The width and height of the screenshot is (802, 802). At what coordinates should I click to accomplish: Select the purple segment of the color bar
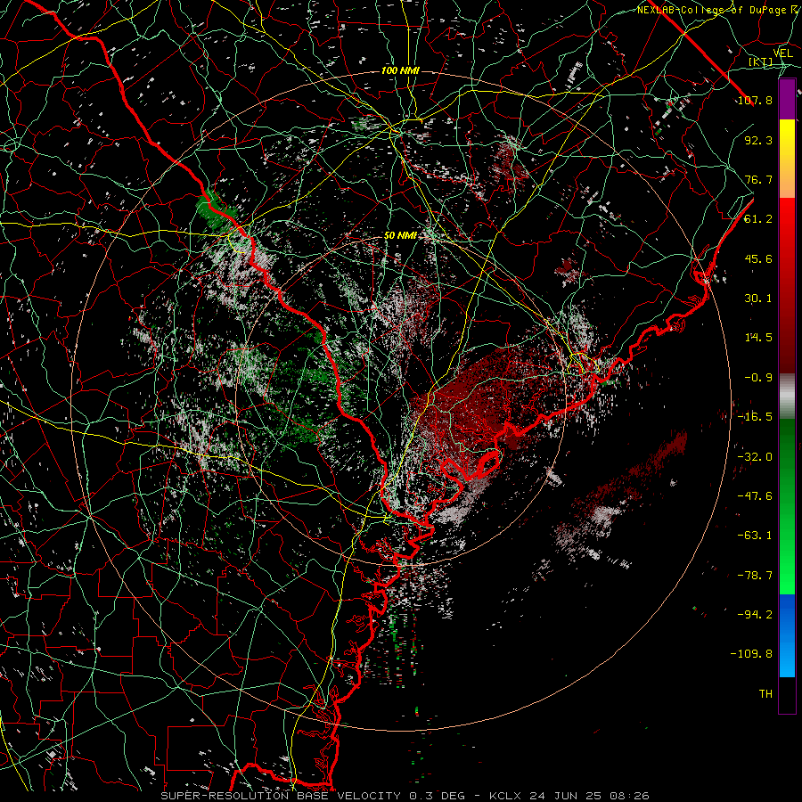(787, 99)
